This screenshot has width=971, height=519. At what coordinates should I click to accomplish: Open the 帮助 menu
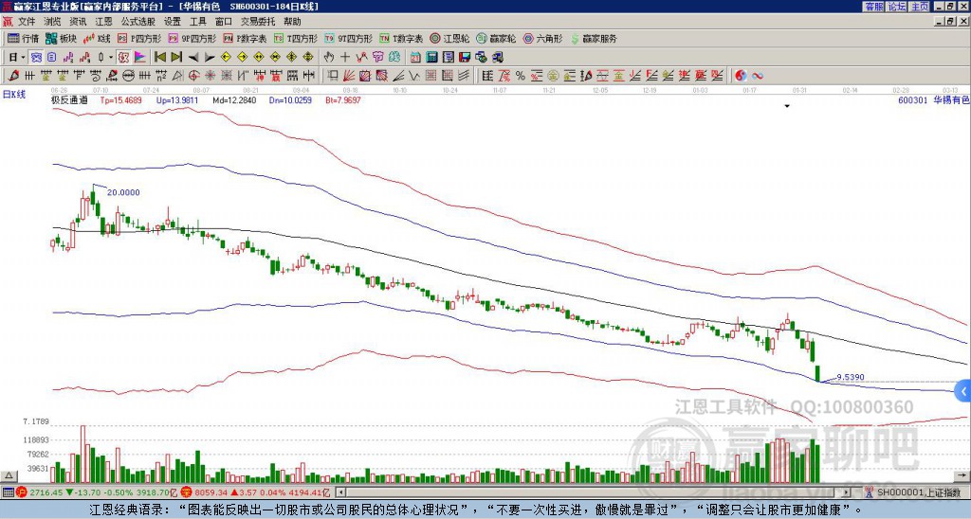tap(292, 22)
